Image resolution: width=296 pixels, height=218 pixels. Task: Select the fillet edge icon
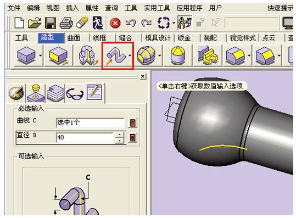(x=236, y=55)
